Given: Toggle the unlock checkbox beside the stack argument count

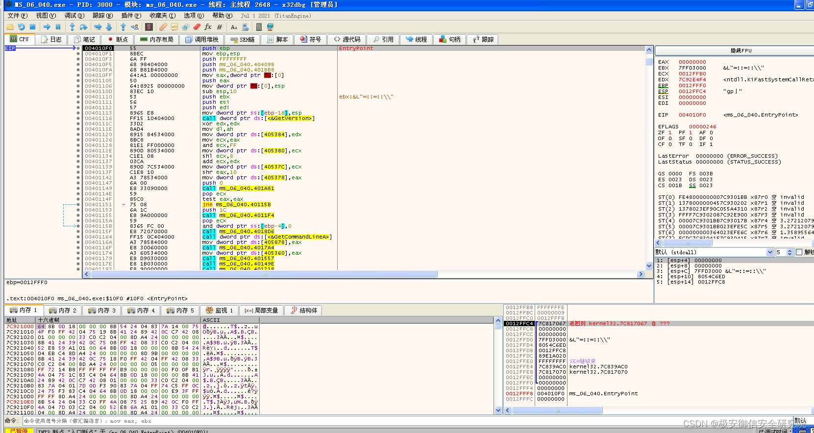Looking at the screenshot, I should (799, 252).
